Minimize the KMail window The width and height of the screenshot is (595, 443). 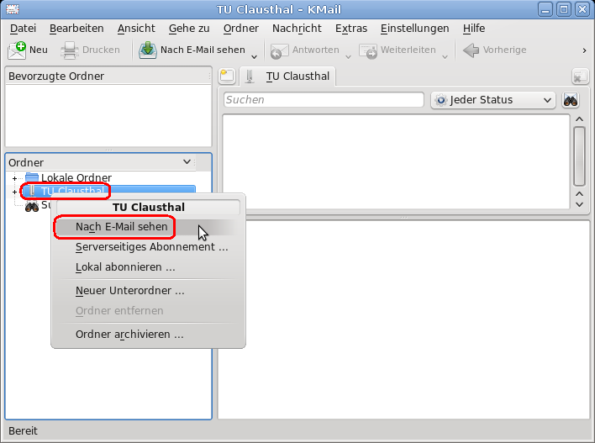click(545, 9)
